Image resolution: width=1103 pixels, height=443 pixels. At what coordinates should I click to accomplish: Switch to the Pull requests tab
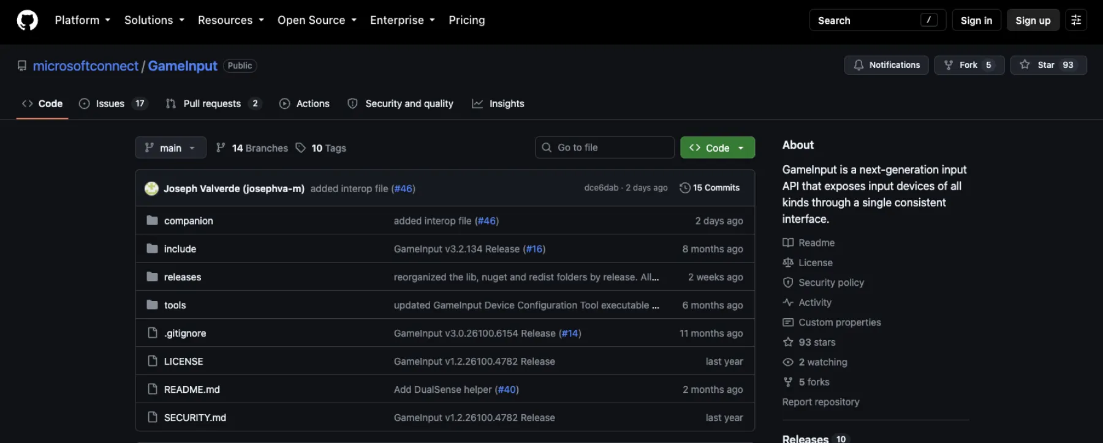pos(214,104)
